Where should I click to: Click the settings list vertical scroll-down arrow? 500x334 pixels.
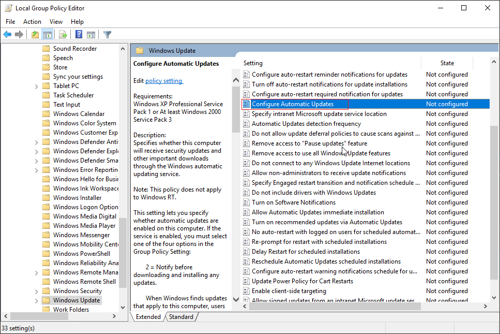pyautogui.click(x=494, y=298)
